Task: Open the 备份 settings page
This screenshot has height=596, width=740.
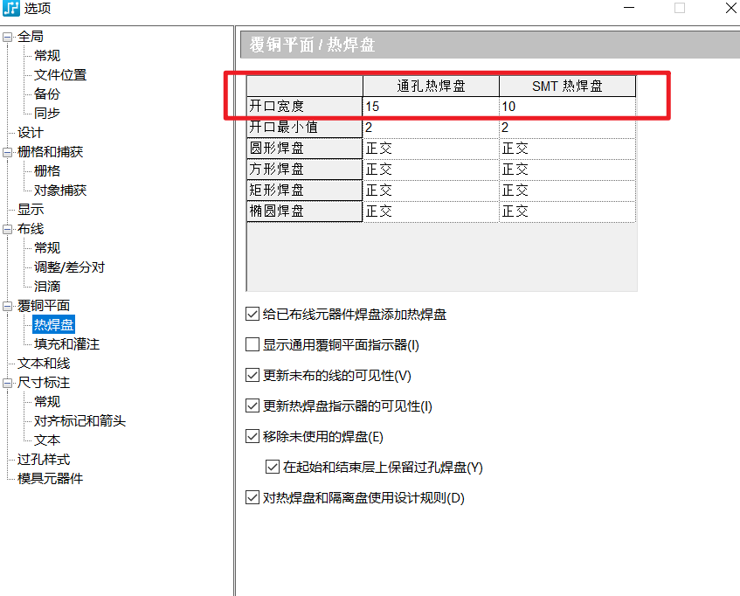Action: [x=47, y=94]
